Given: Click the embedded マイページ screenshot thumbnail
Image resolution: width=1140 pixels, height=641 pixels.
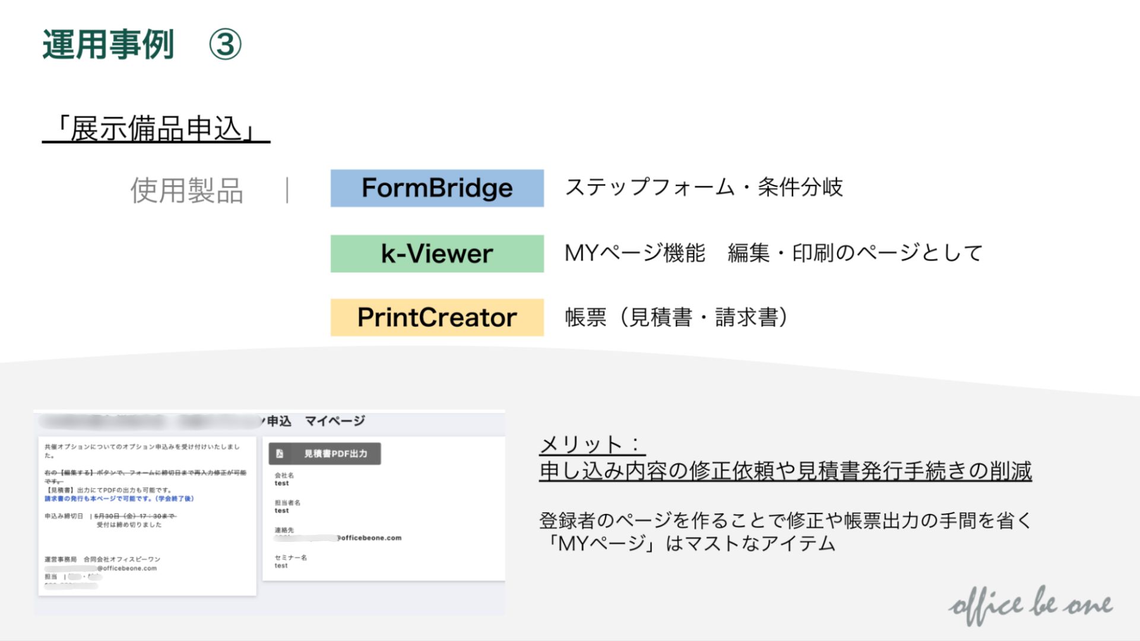Looking at the screenshot, I should tap(270, 513).
